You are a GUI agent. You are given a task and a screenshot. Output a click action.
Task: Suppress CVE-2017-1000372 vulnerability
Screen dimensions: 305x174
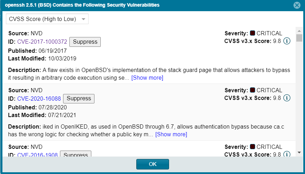(85, 42)
